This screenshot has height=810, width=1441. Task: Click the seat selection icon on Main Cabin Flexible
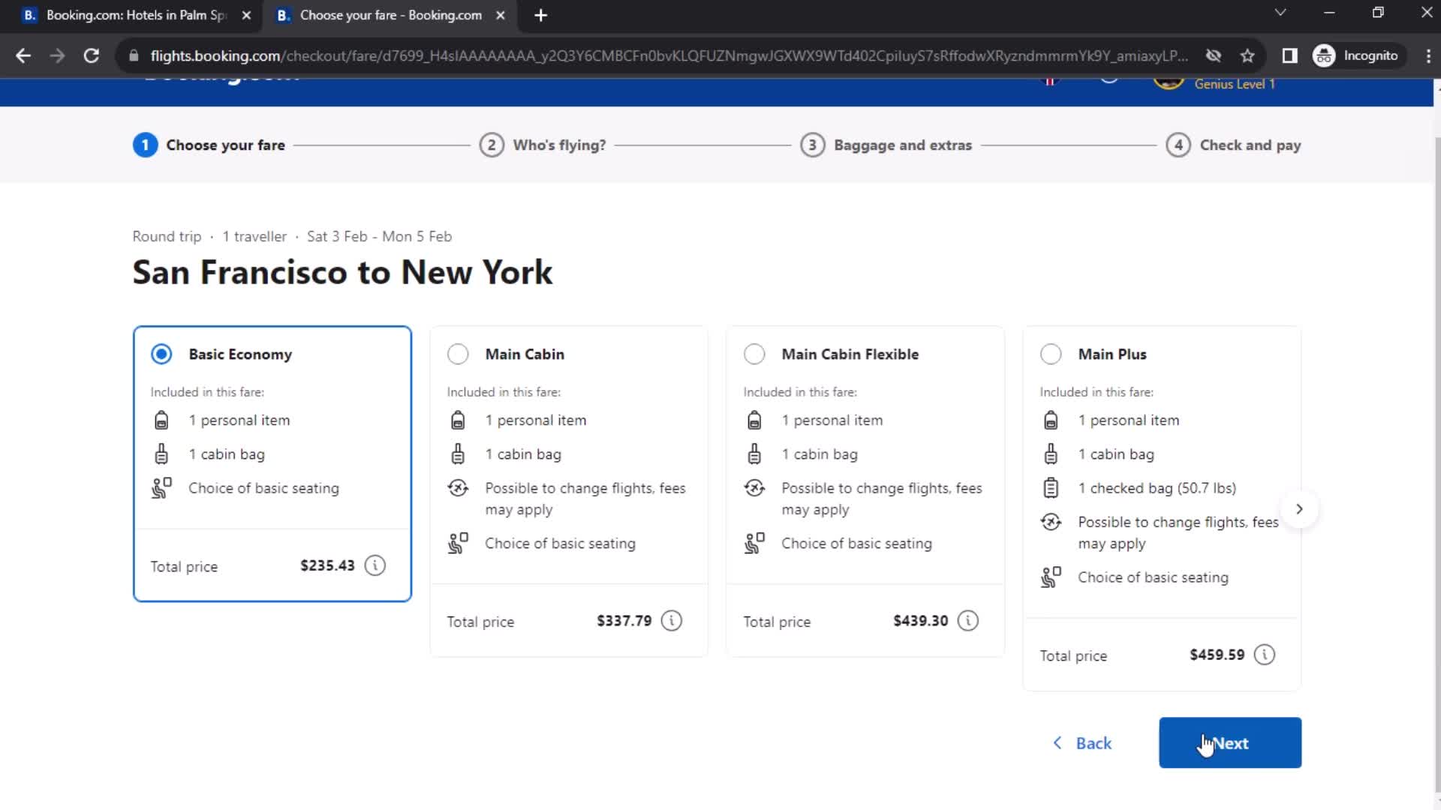click(x=754, y=543)
